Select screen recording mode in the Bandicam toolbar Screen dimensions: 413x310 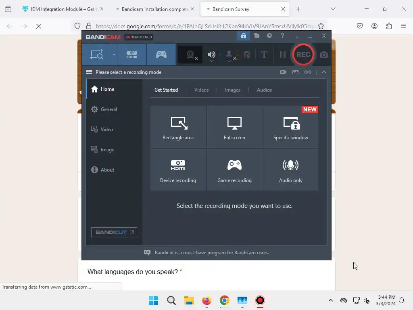tap(96, 54)
